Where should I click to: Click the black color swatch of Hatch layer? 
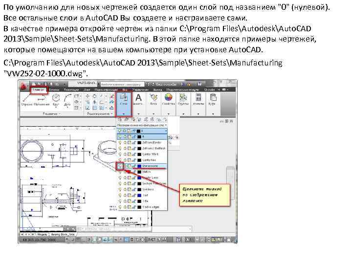click(x=139, y=172)
